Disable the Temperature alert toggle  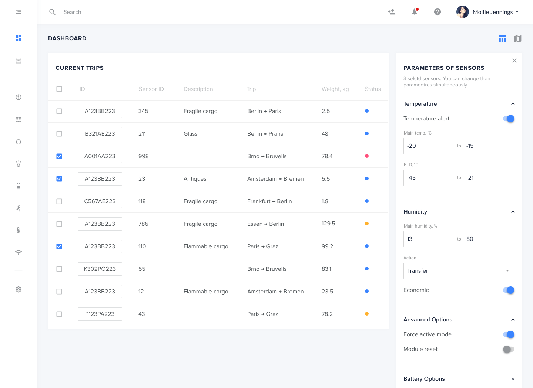(508, 119)
